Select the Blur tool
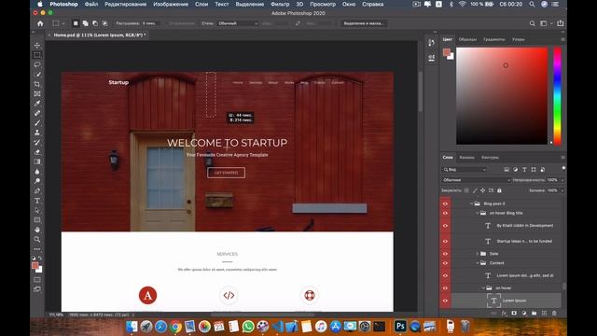Viewport: 597px width, 336px height. click(37, 172)
